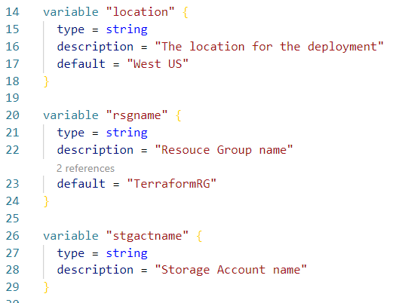Click the blue string type on line 21
The image size is (402, 303).
pyautogui.click(x=127, y=133)
